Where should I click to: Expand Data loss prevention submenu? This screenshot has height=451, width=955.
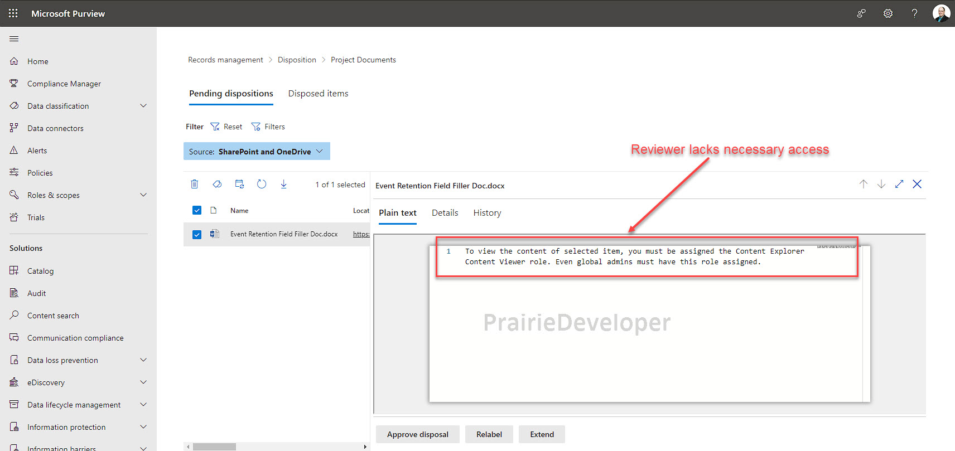point(143,360)
